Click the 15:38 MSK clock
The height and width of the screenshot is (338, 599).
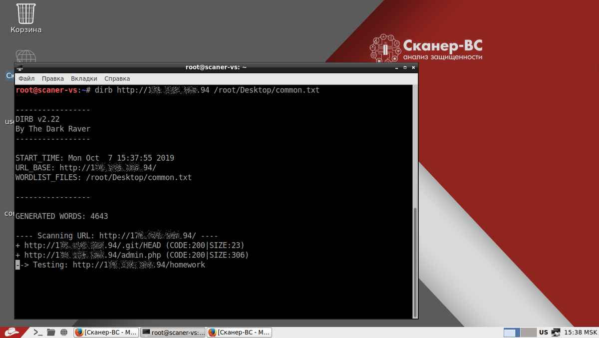581,333
